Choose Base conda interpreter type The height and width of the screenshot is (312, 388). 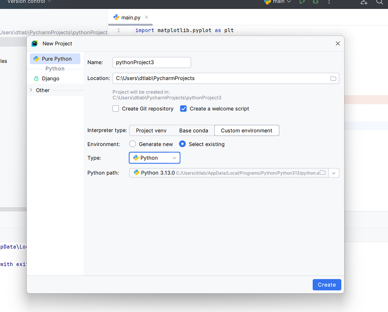pos(194,131)
